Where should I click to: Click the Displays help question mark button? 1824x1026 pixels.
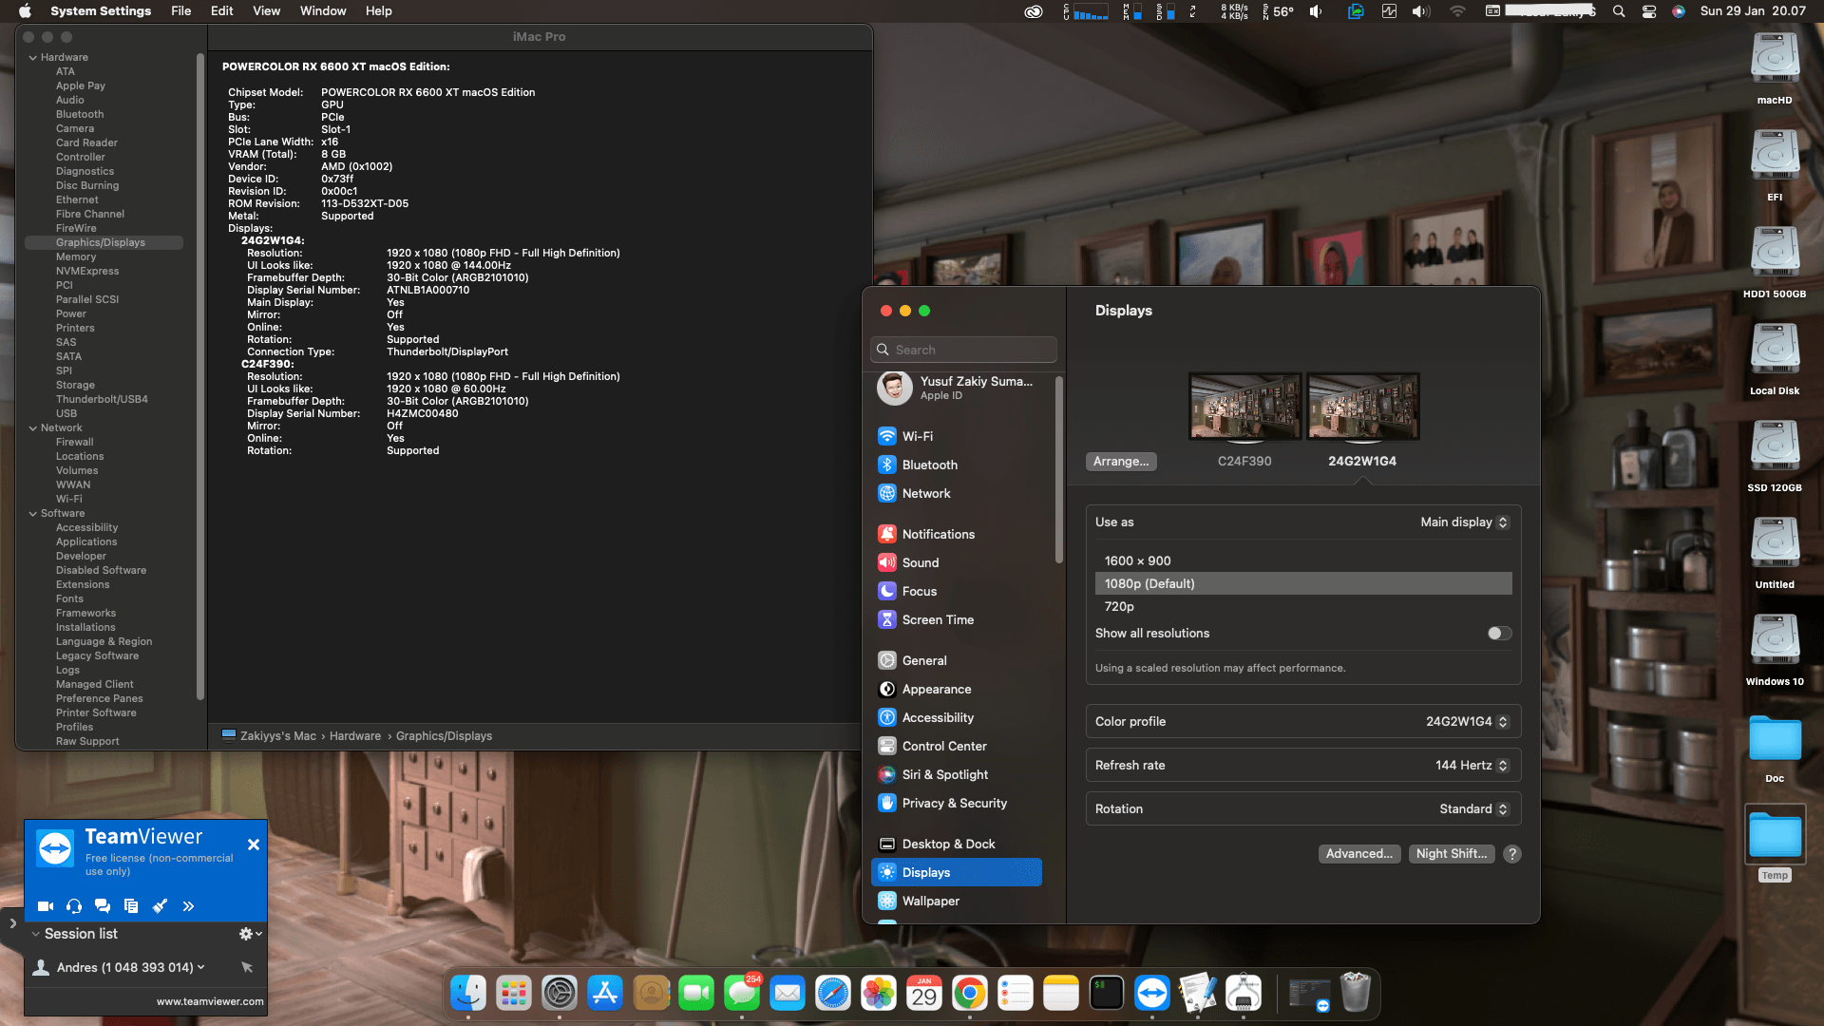pyautogui.click(x=1512, y=854)
